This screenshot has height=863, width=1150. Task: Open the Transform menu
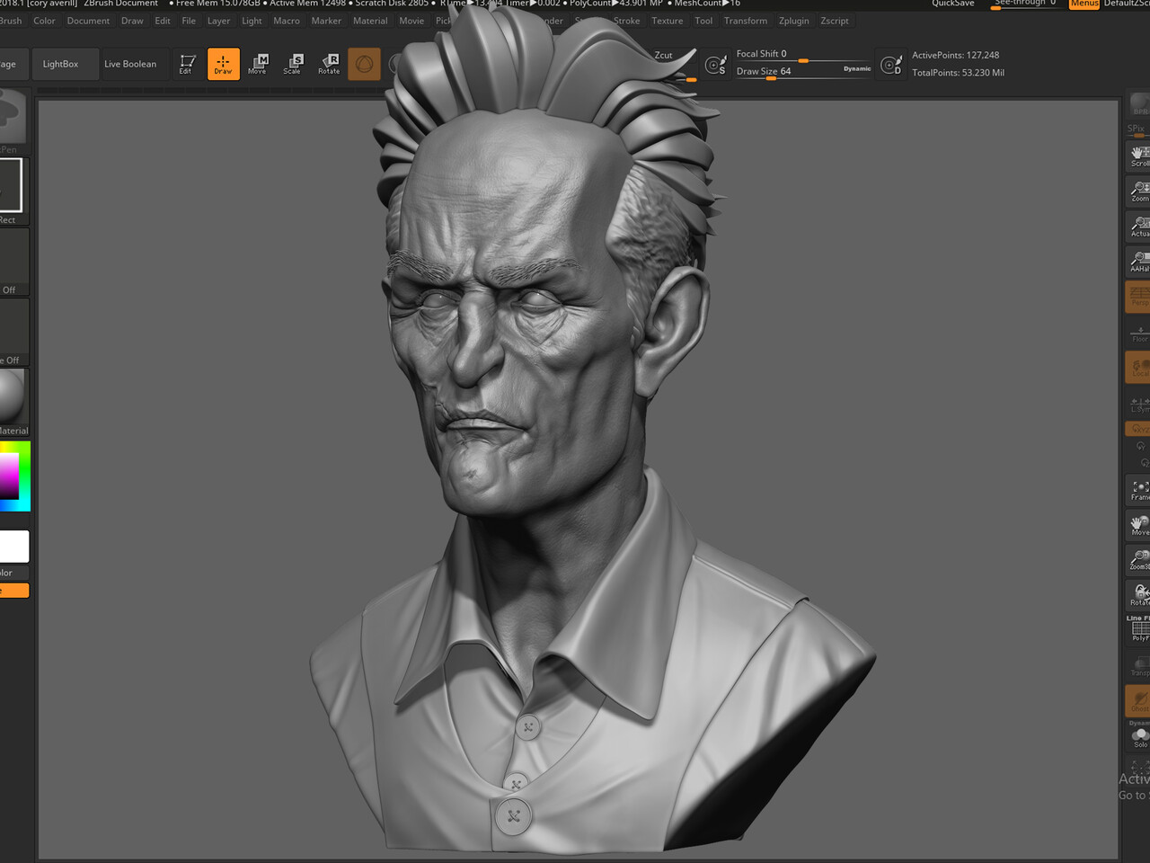click(x=746, y=21)
